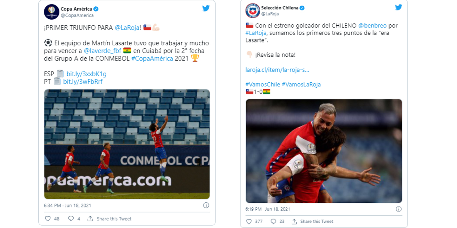Open the Selección Chilena profile avatar

[x=253, y=10]
